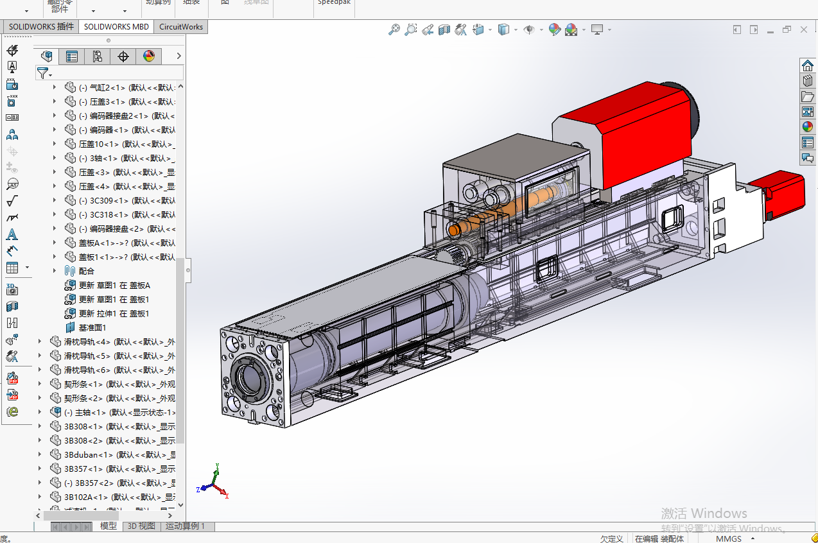
Task: Expand the 气缸2<1> component node
Action: click(55, 87)
